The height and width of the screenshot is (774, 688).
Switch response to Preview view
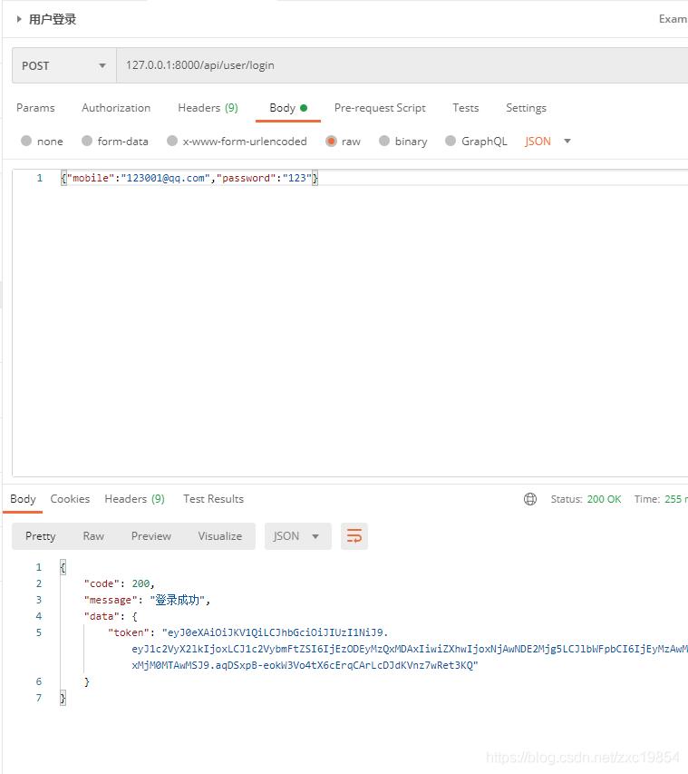[x=150, y=536]
